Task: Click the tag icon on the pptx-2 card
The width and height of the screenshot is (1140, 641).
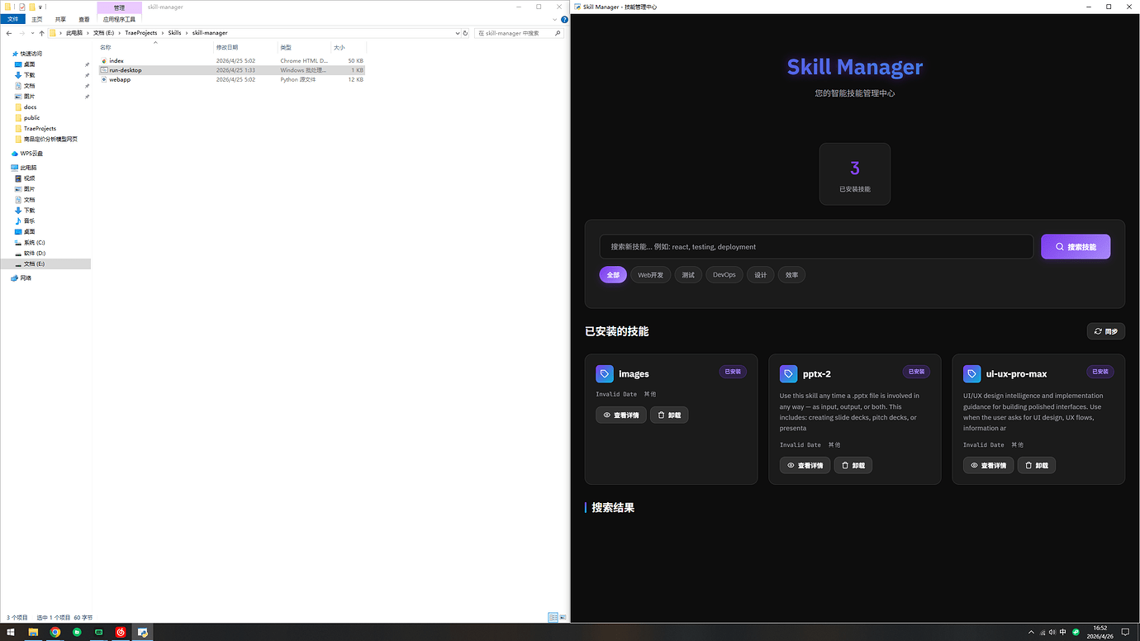Action: pyautogui.click(x=788, y=373)
